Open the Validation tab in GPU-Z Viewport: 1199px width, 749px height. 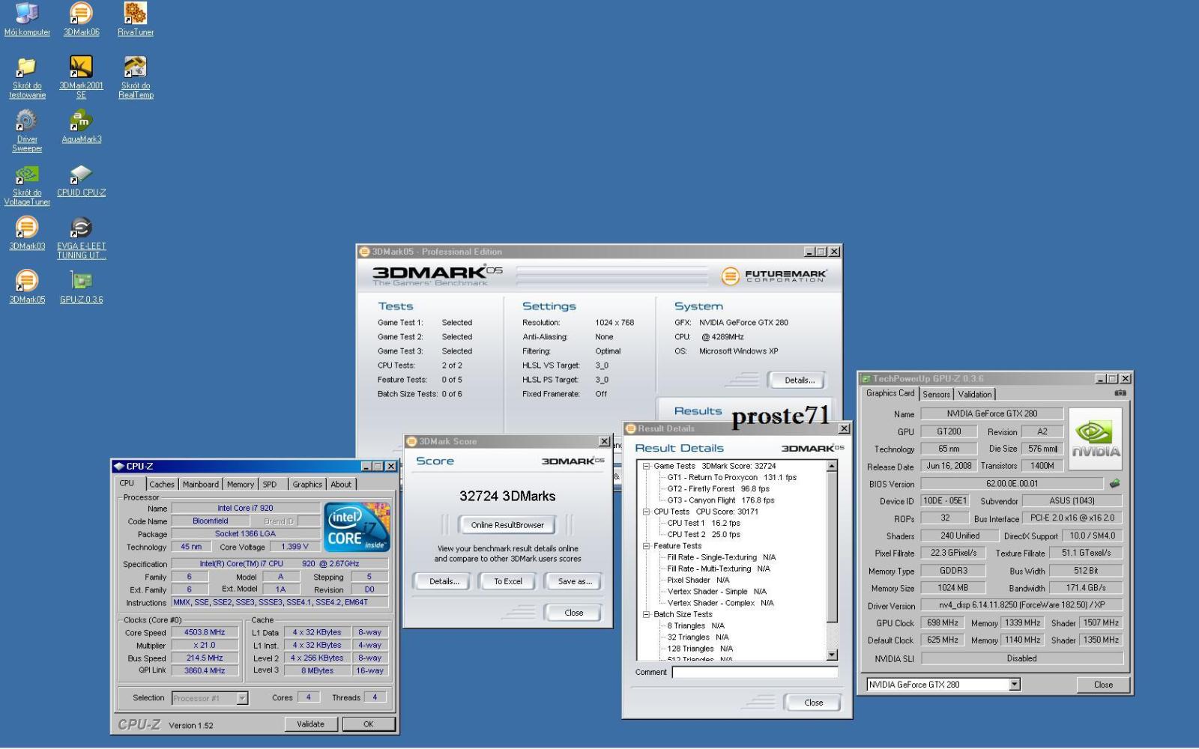coord(975,394)
